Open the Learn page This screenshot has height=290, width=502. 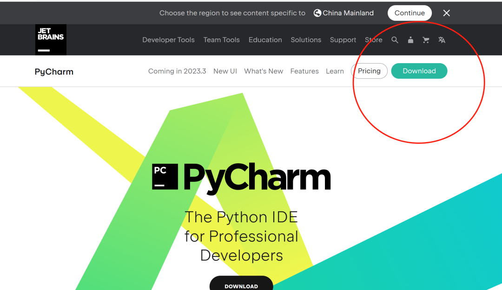tap(335, 71)
